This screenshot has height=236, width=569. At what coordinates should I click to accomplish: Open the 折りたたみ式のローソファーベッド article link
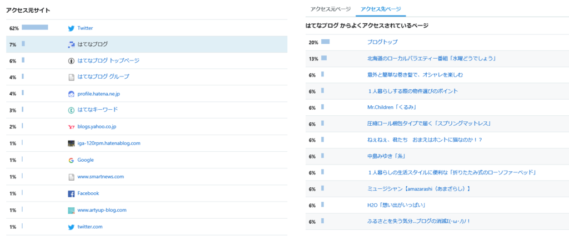[x=452, y=173]
